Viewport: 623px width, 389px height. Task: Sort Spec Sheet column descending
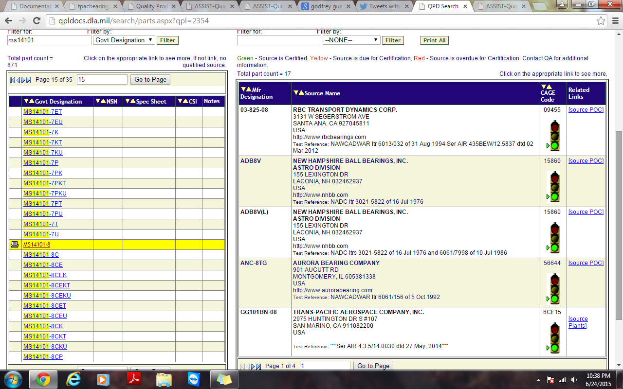(128, 101)
